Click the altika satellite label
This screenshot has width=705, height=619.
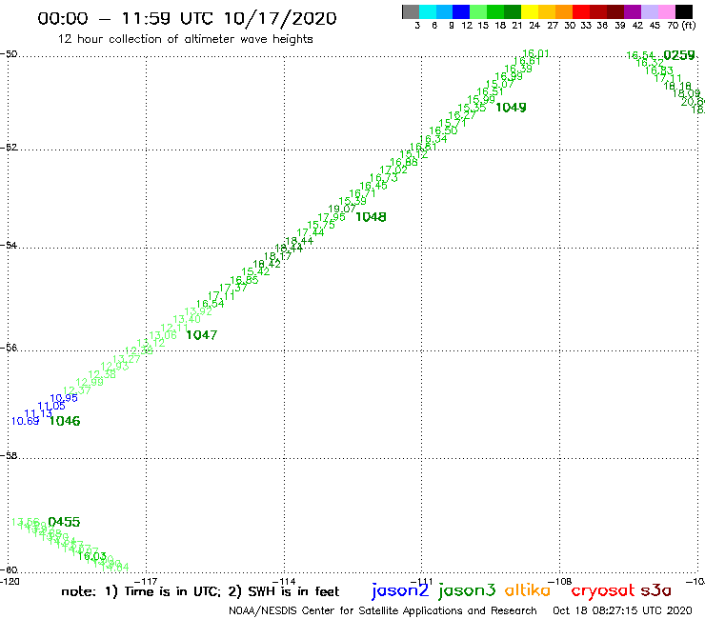(528, 589)
